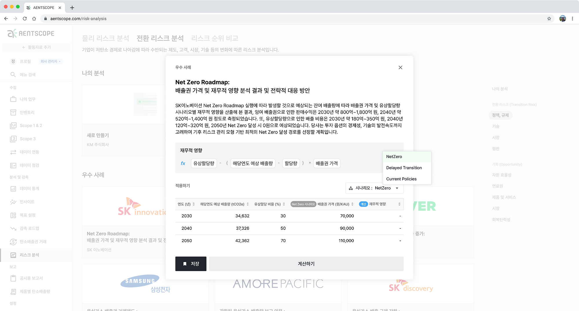The height and width of the screenshot is (311, 579).
Task: Open Chrome three-dot menu
Action: 572,19
